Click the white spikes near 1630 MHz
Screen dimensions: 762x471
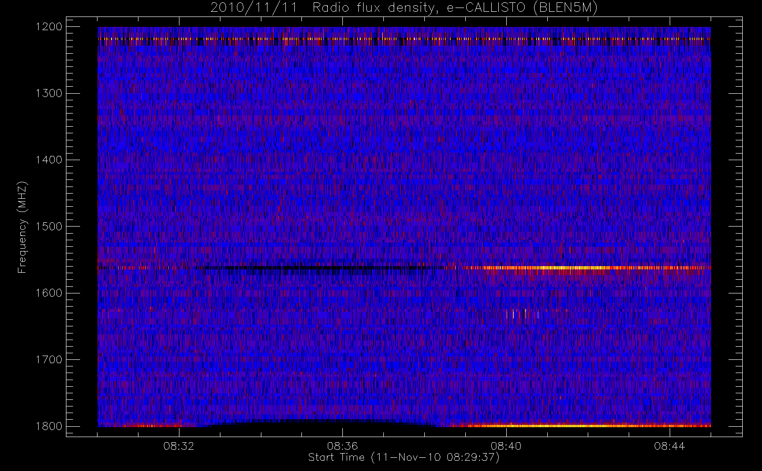(x=522, y=314)
